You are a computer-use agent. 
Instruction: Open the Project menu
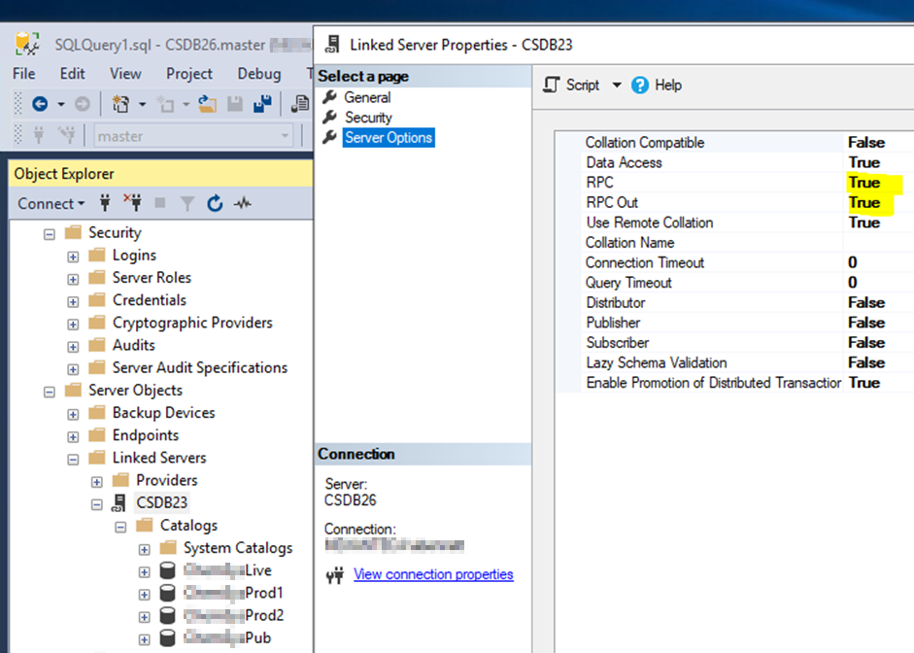pos(188,74)
